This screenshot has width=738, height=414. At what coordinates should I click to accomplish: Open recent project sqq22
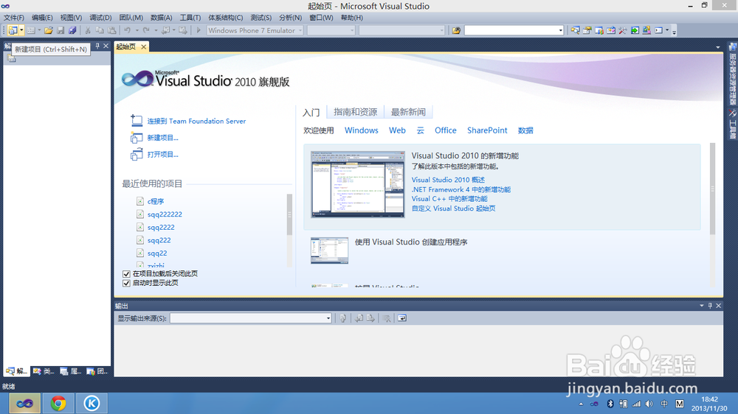click(157, 253)
